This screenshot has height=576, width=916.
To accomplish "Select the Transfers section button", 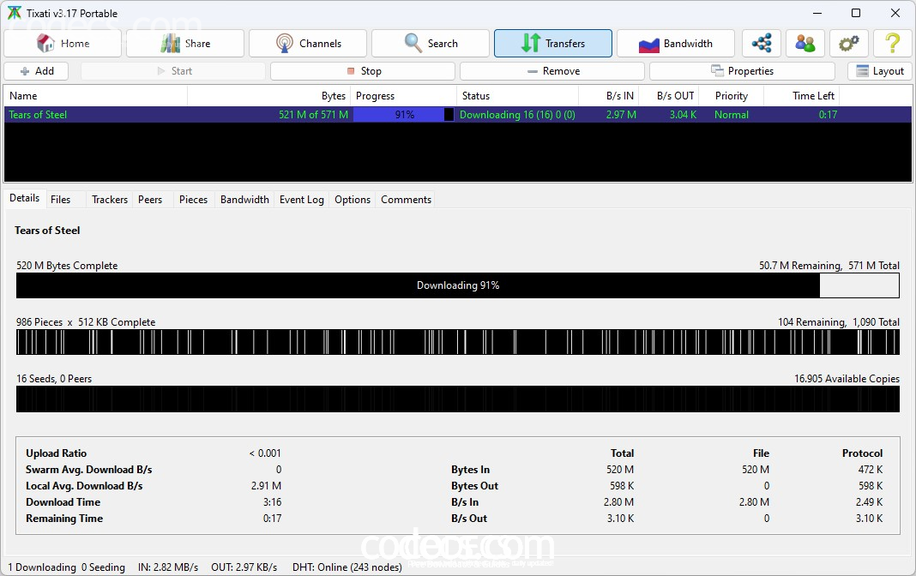I will click(x=553, y=43).
